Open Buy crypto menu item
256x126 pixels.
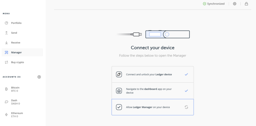click(x=22, y=62)
